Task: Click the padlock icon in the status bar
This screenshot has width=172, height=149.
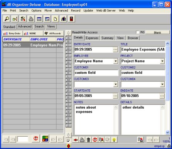Action: 169,146
